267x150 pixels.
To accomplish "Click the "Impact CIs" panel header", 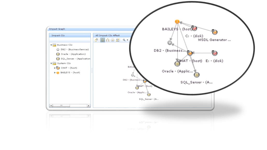I will pyautogui.click(x=70, y=35).
